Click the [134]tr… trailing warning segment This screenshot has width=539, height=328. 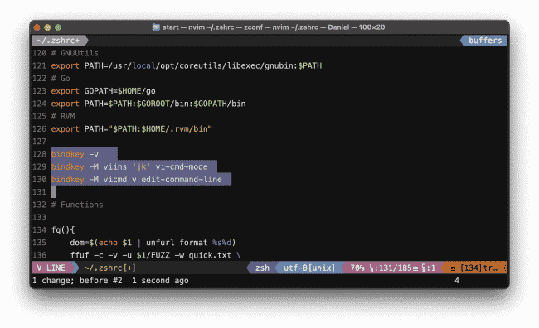point(475,268)
